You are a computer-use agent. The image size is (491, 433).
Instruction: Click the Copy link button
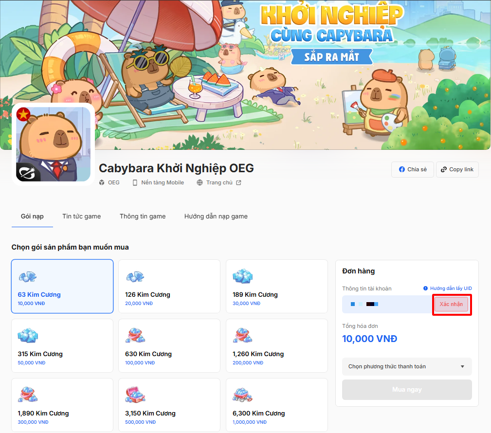tap(457, 169)
